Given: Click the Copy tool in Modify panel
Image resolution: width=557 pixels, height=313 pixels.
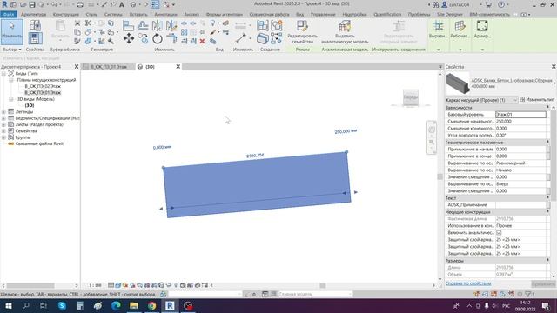Looking at the screenshot, I should (x=143, y=38).
